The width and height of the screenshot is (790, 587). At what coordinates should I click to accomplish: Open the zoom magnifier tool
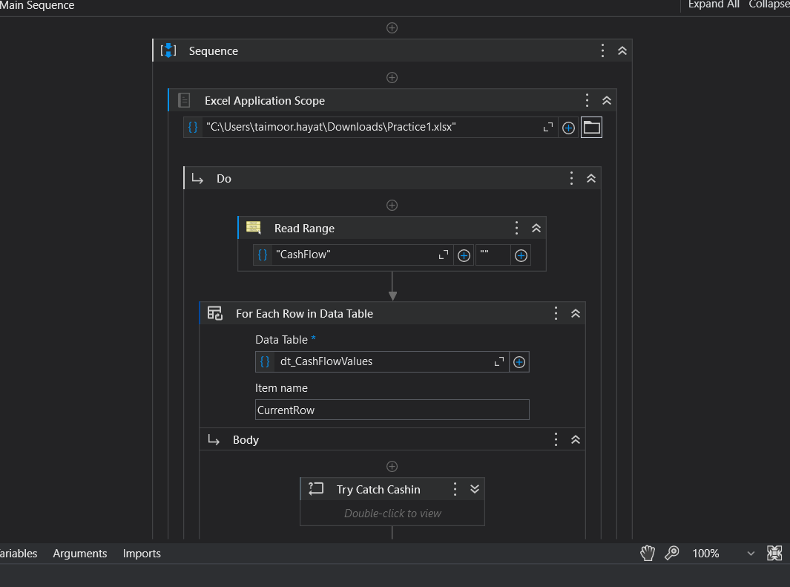click(672, 553)
